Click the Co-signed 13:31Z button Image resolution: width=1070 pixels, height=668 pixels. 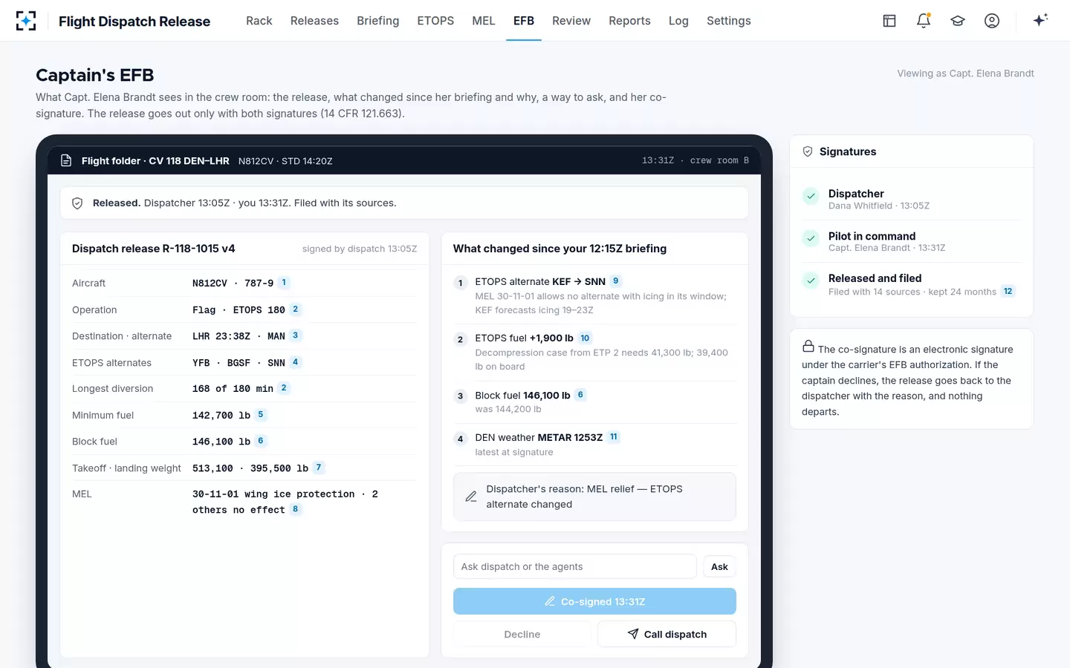(594, 601)
